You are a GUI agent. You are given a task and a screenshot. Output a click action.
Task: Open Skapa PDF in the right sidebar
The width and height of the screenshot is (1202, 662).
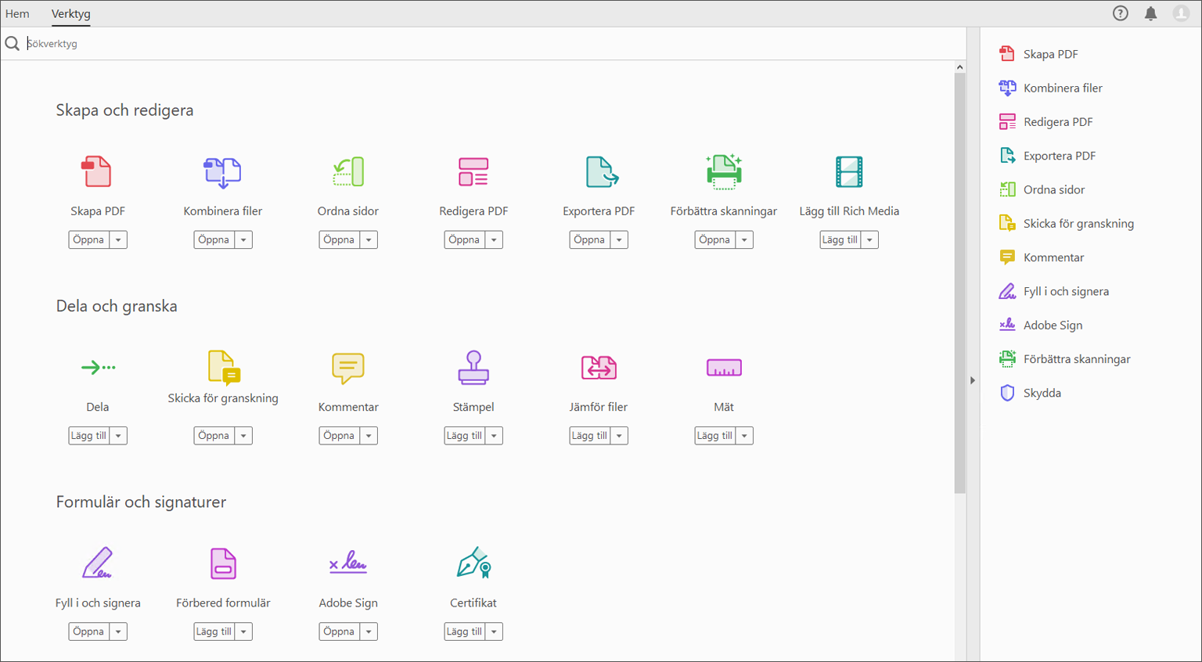[x=1038, y=54]
